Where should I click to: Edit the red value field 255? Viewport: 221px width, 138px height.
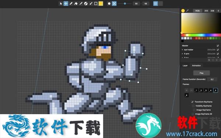click(206, 11)
